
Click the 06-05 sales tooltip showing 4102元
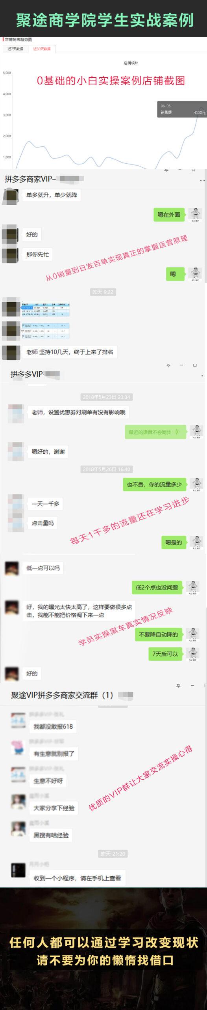tap(182, 109)
